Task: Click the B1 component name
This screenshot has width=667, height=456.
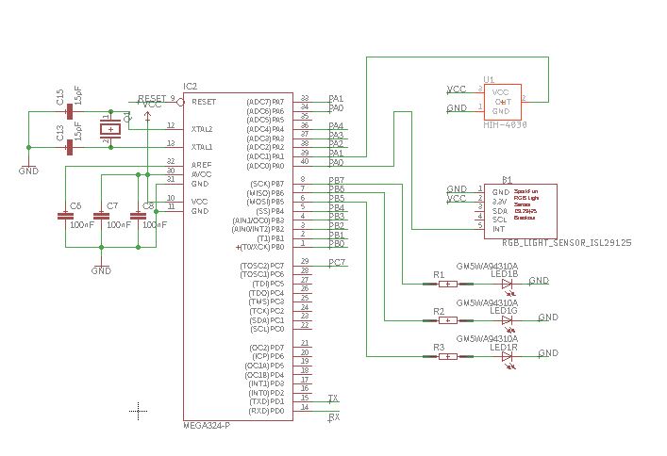Action: coord(507,180)
